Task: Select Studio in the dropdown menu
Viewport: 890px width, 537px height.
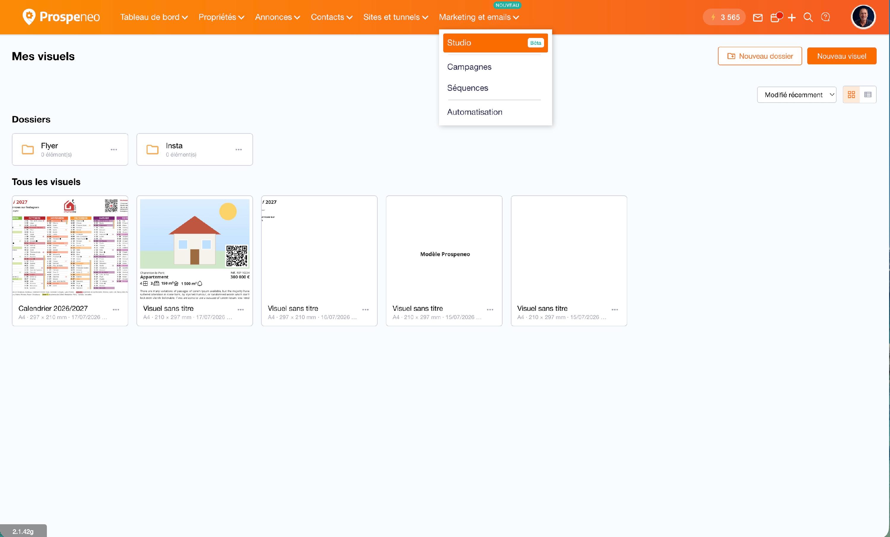Action: click(x=495, y=43)
